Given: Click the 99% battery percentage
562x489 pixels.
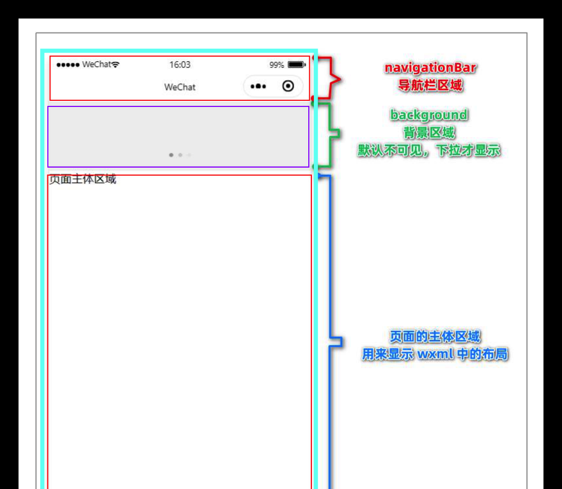Looking at the screenshot, I should [x=277, y=65].
